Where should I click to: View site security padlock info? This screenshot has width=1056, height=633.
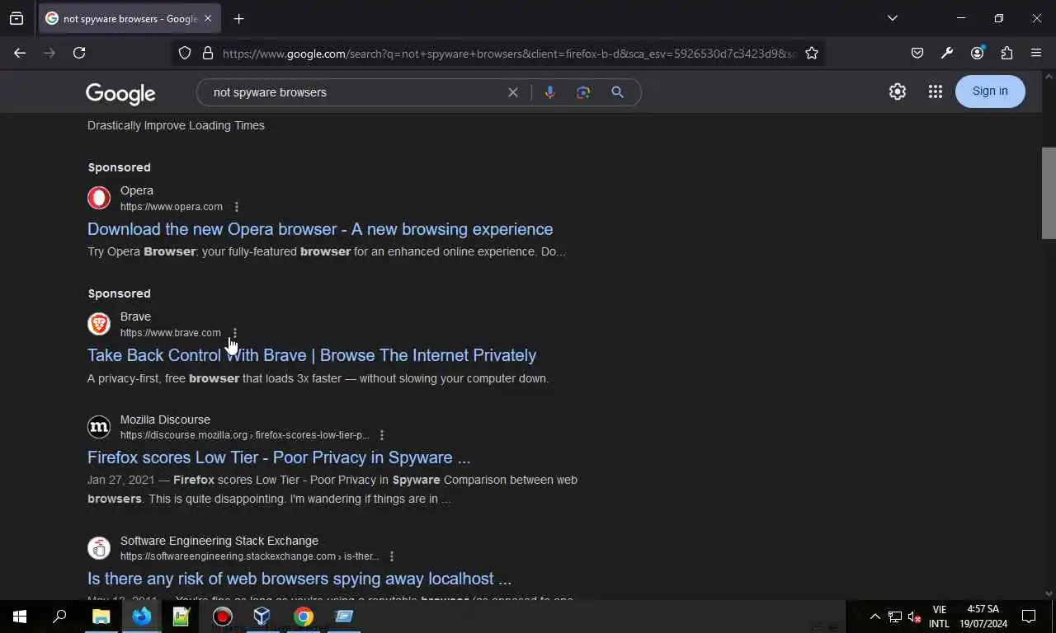pyautogui.click(x=208, y=53)
